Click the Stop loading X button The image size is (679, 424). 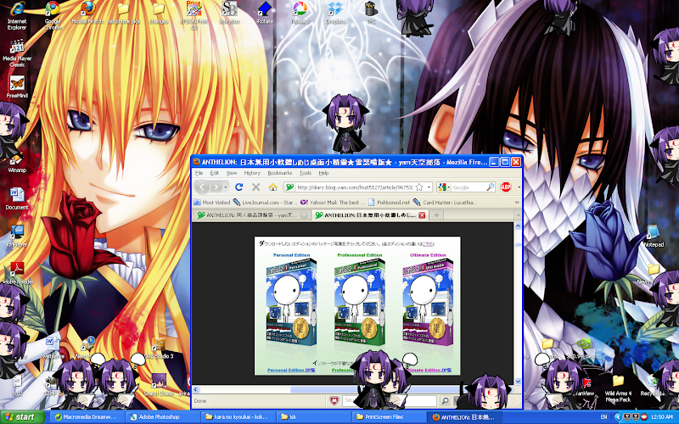point(256,187)
